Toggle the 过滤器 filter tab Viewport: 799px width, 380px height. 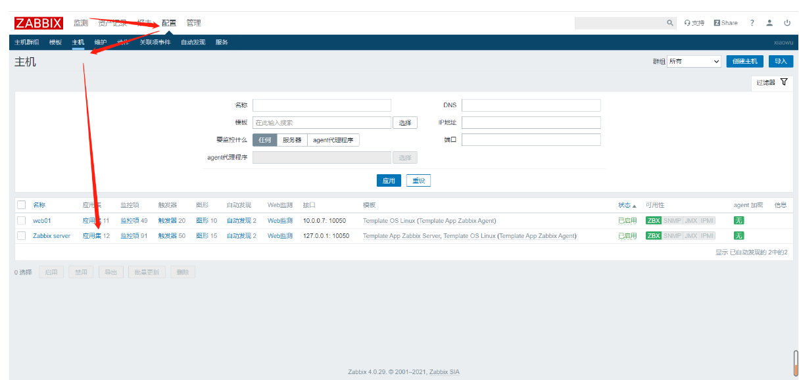coord(772,83)
